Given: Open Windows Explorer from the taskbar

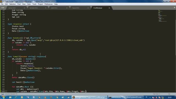Looking at the screenshot, I should [x=10, y=97].
